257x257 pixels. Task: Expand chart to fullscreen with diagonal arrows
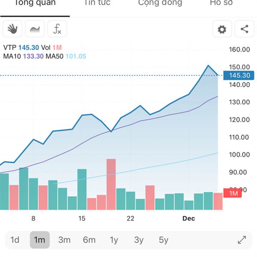tap(242, 240)
